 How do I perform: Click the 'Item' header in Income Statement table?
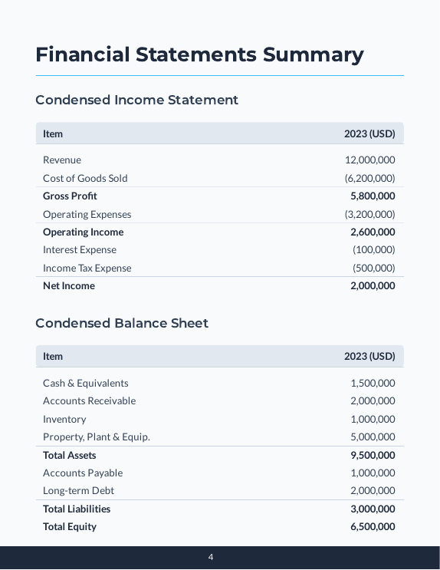[53, 133]
